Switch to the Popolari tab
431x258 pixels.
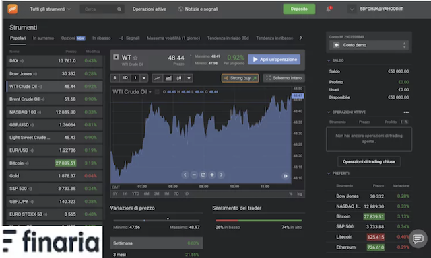pyautogui.click(x=18, y=38)
